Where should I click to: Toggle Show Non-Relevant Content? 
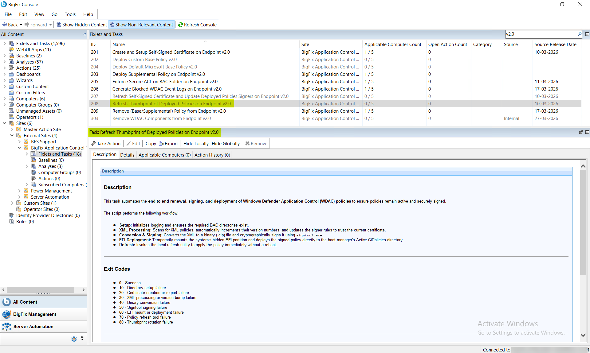pyautogui.click(x=141, y=25)
